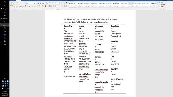
Task: Open the Select dropdown menu
Action: point(162,6)
